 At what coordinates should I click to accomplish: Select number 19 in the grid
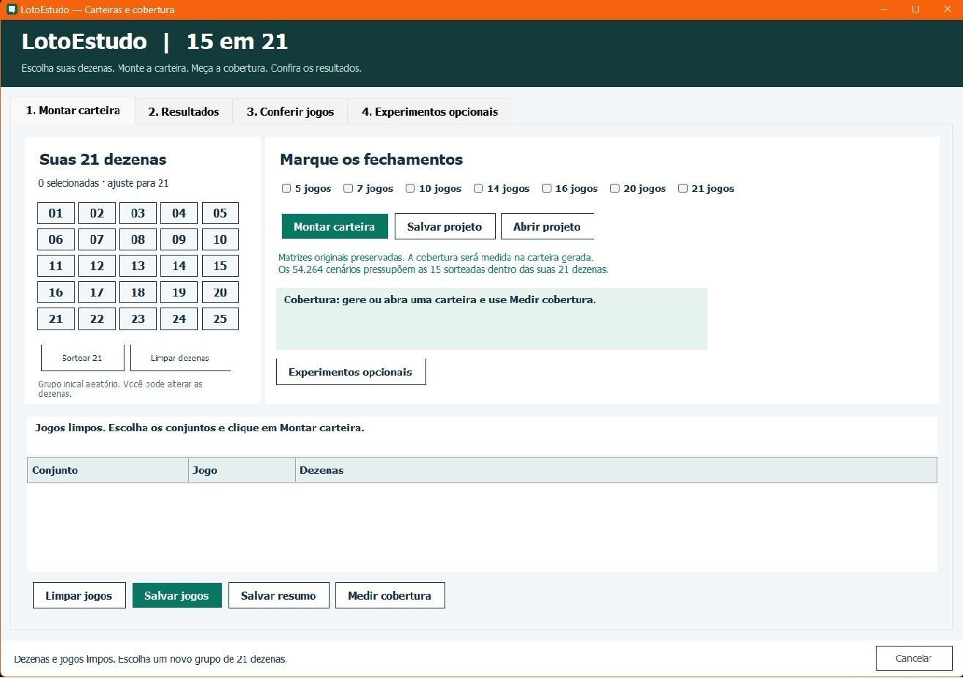pyautogui.click(x=179, y=292)
